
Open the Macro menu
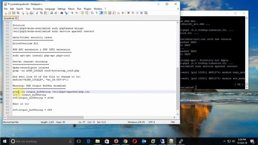(71, 9)
